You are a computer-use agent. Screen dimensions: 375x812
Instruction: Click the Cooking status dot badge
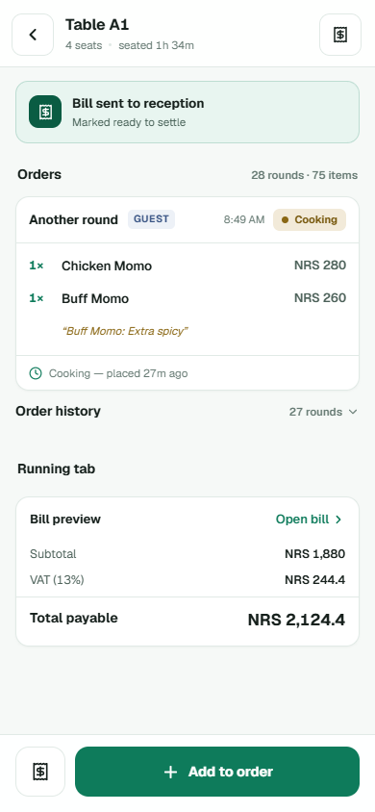[310, 219]
